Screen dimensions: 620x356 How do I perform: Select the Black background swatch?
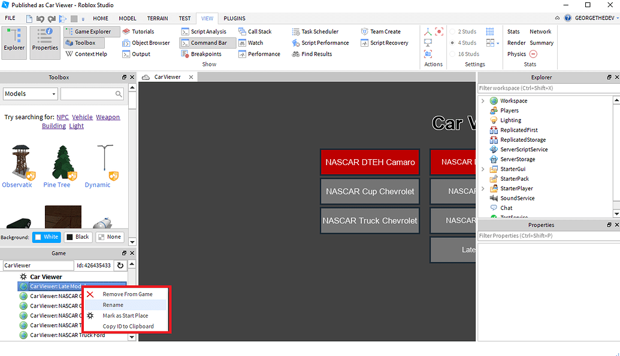point(78,236)
